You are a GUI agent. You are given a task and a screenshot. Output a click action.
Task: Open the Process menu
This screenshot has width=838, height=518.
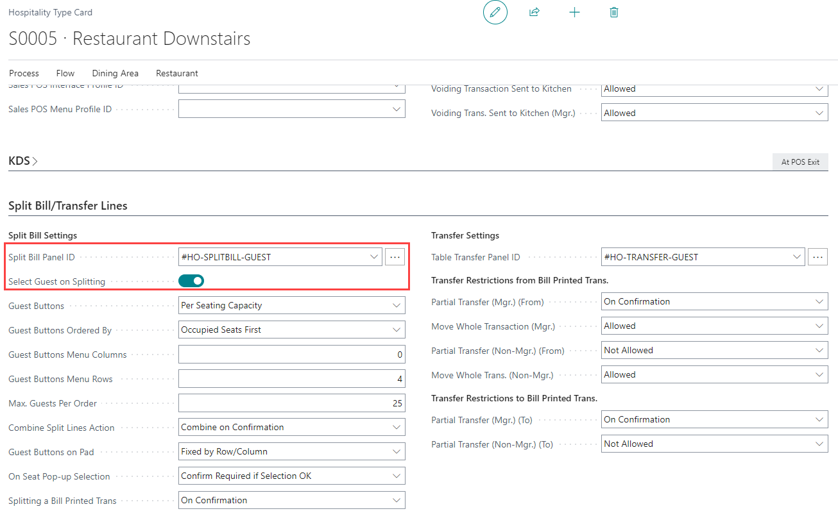pos(24,73)
